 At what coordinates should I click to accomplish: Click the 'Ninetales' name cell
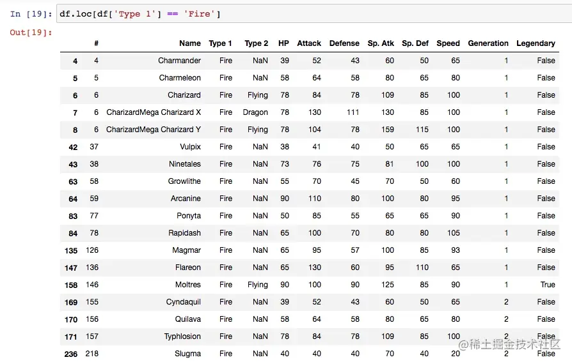pyautogui.click(x=184, y=164)
